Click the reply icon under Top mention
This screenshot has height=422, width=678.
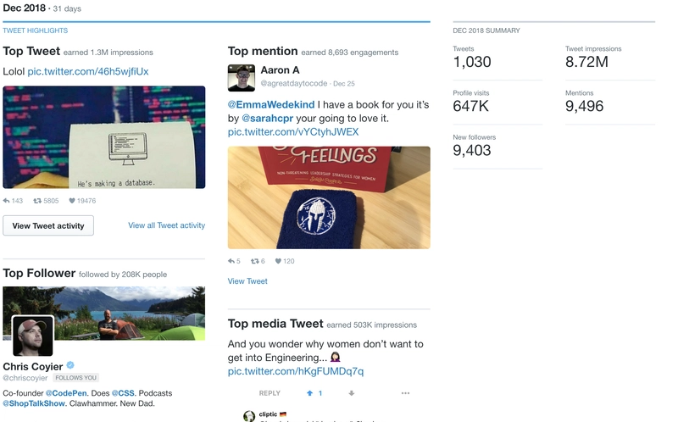[x=231, y=261]
